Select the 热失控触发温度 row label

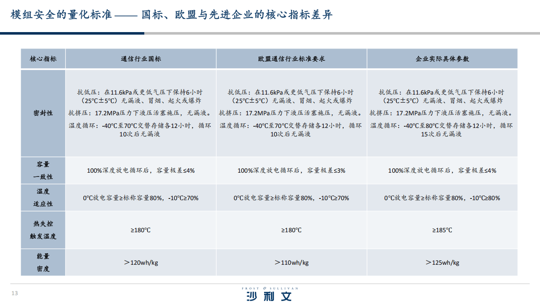point(43,230)
